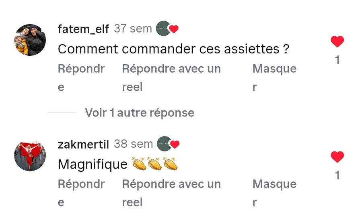Click "Répondre" under fatem_elf's comment
Screen dimensions: 362x220
click(81, 77)
